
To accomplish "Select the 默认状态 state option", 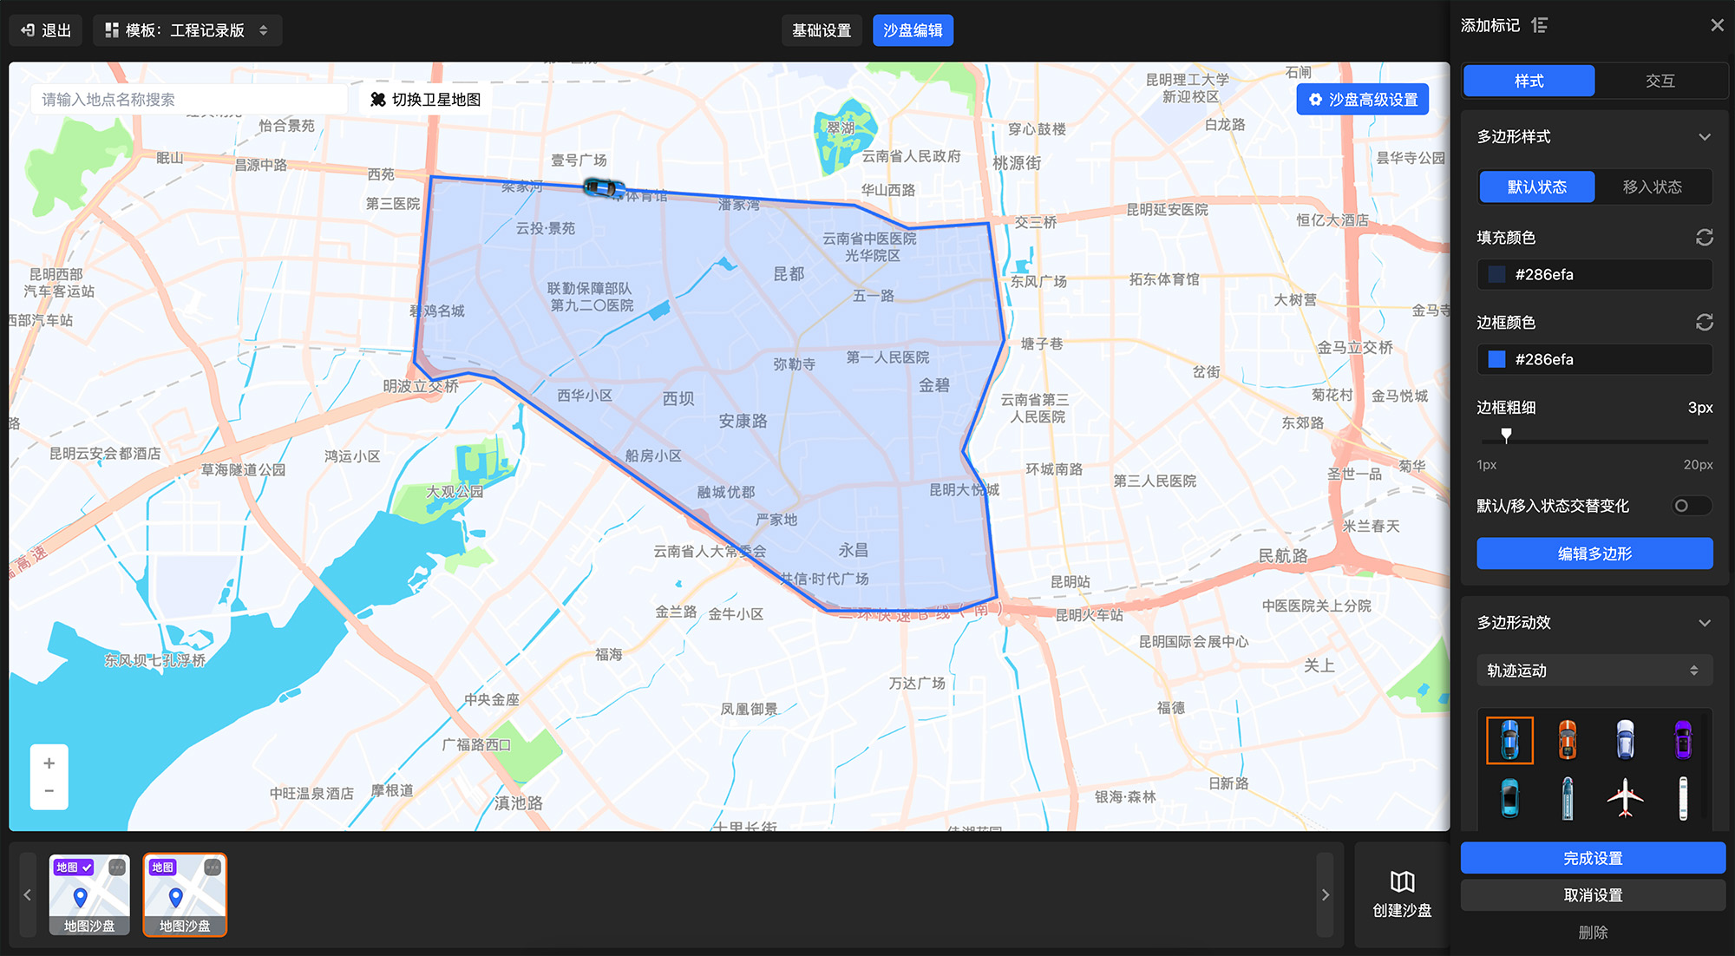I will (1536, 187).
